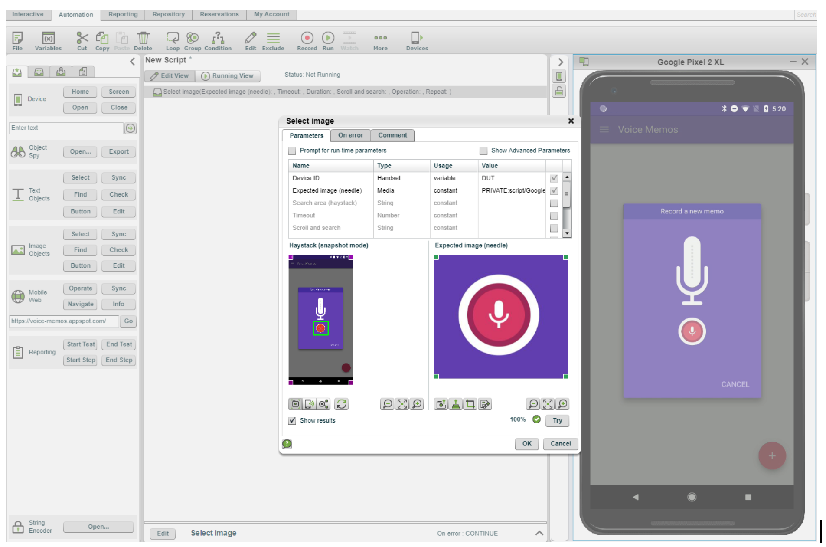Click the crop icon under the needle image
This screenshot has width=826, height=547.
(470, 404)
